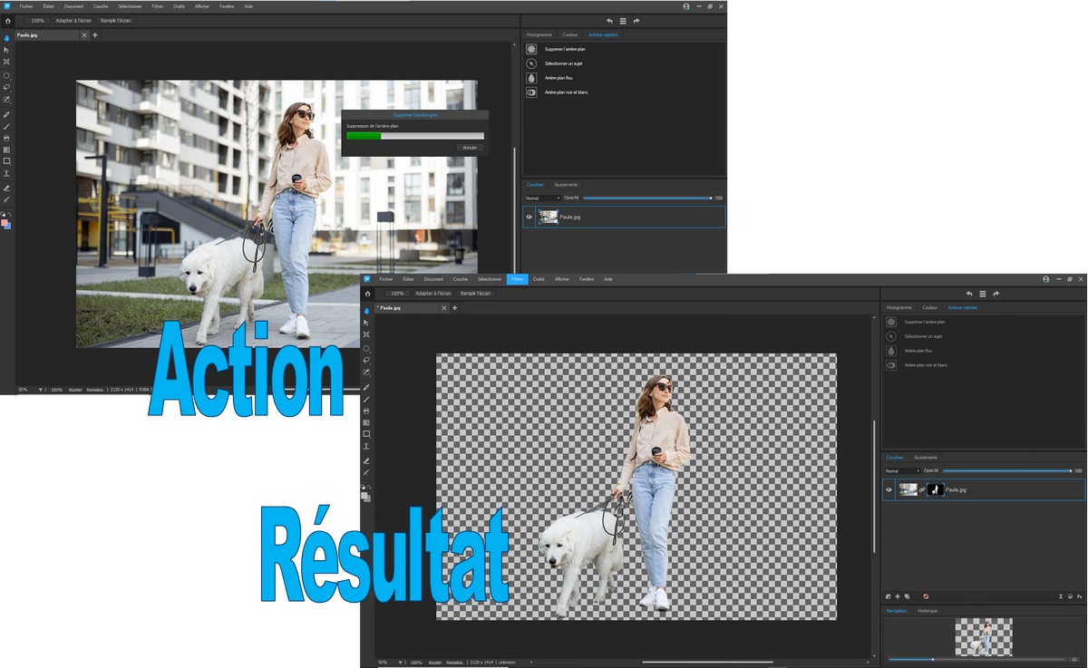Click the Fx icon below the layers list

[1080, 596]
